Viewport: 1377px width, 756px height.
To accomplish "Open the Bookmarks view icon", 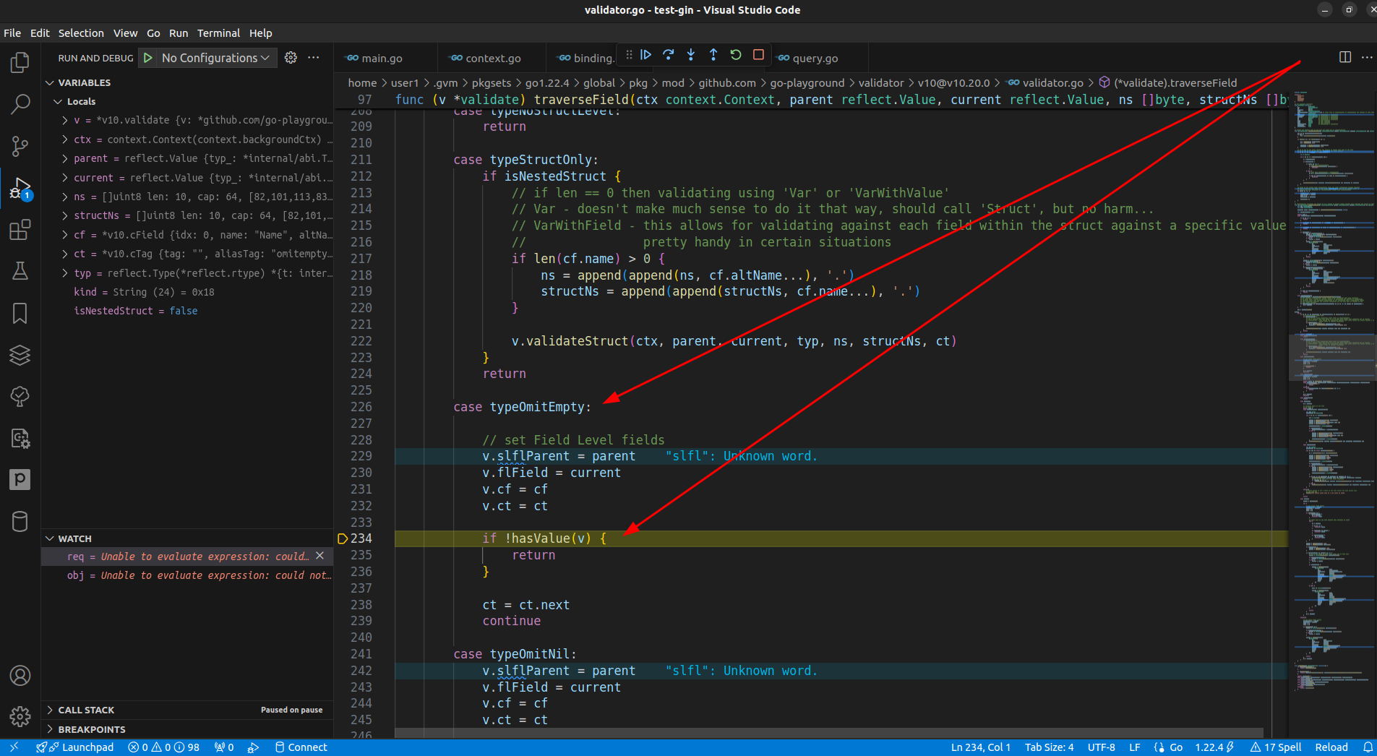I will tap(20, 313).
